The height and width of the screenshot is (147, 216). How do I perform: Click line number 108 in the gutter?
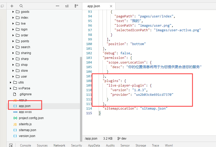click(x=89, y=81)
